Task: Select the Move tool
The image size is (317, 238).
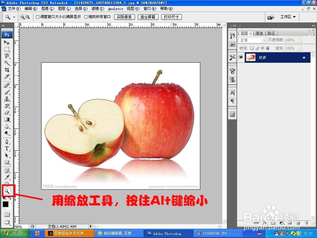Action: click(x=7, y=43)
